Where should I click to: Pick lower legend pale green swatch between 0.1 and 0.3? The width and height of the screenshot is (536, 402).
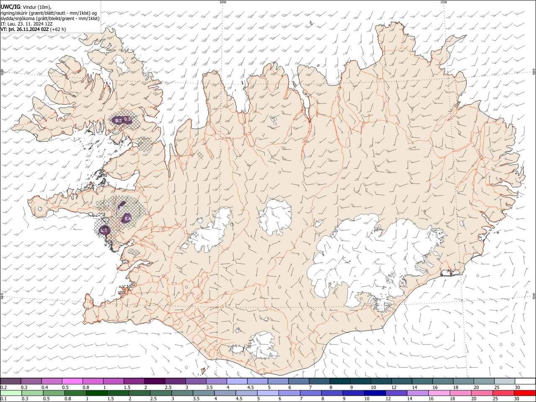[x=11, y=393]
